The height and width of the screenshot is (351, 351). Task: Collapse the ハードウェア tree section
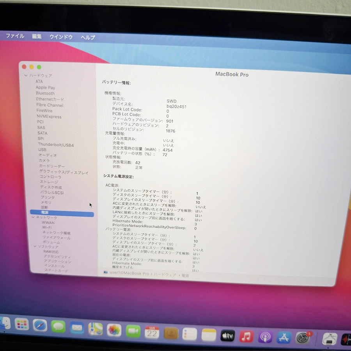click(26, 75)
